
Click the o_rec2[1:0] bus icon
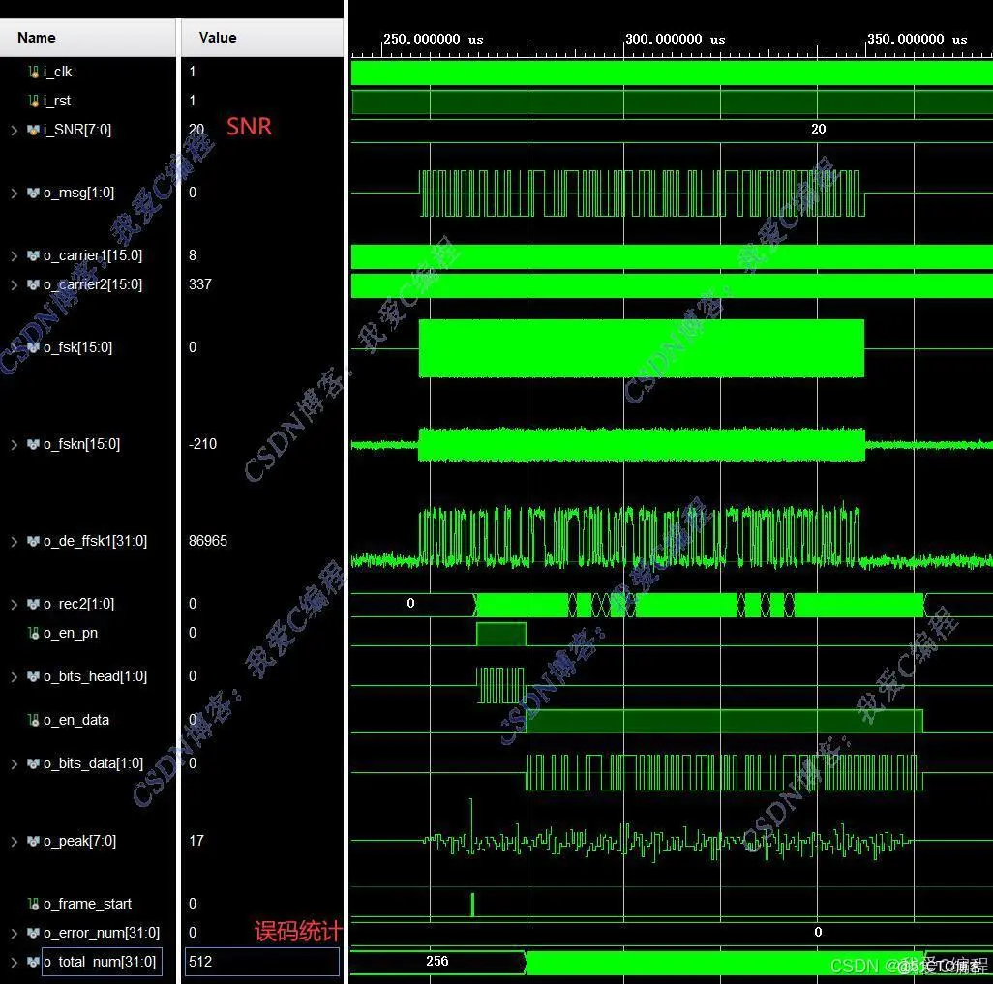pyautogui.click(x=34, y=604)
